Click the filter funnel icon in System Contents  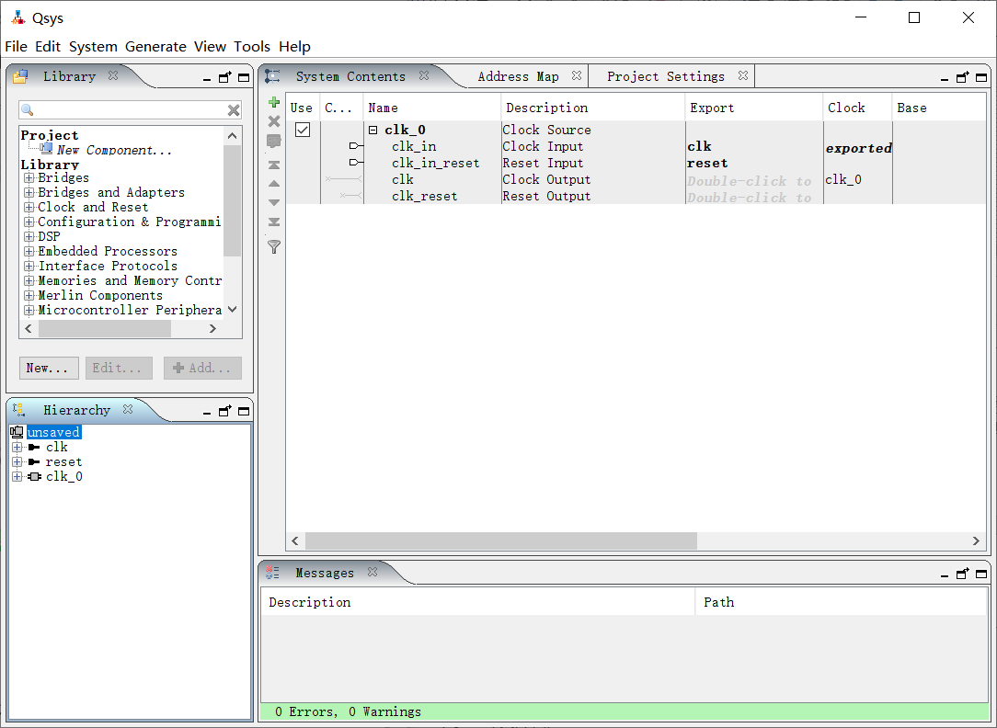273,246
